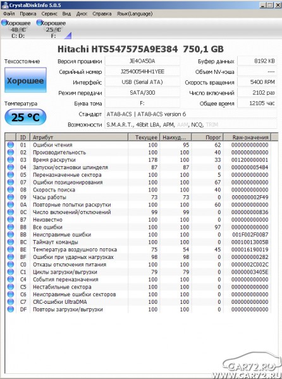Click the total hours value 12105 час
This screenshot has height=379, width=282.
[257, 103]
